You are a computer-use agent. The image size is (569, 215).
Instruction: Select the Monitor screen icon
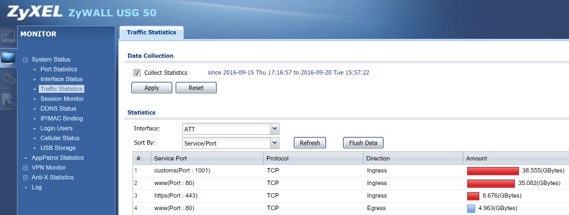pyautogui.click(x=8, y=58)
